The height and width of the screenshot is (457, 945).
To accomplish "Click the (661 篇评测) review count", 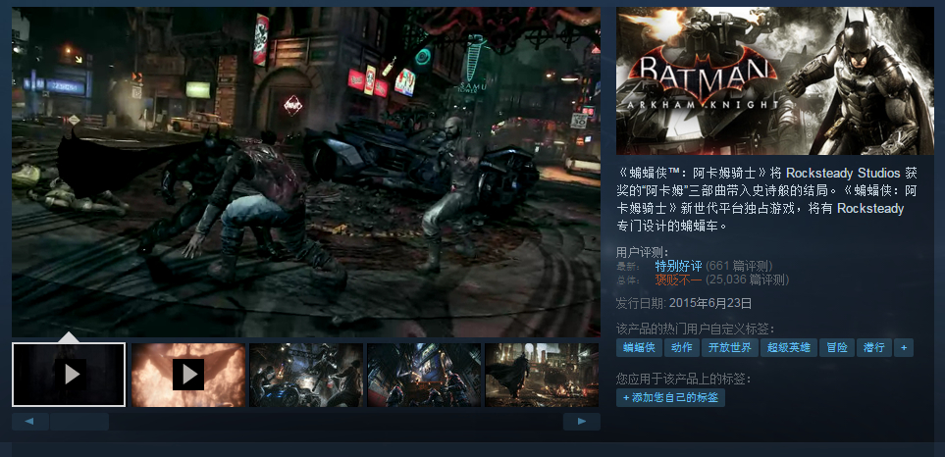I will (739, 266).
